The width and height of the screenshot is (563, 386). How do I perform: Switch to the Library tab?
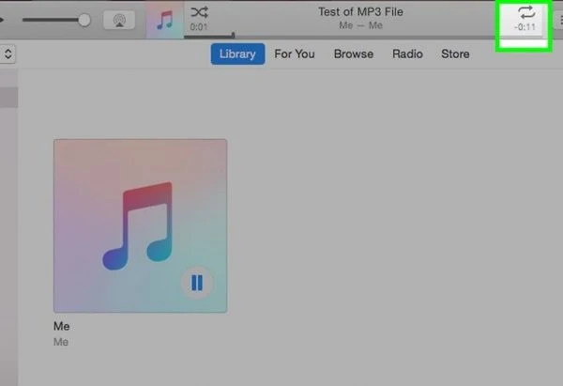click(237, 54)
